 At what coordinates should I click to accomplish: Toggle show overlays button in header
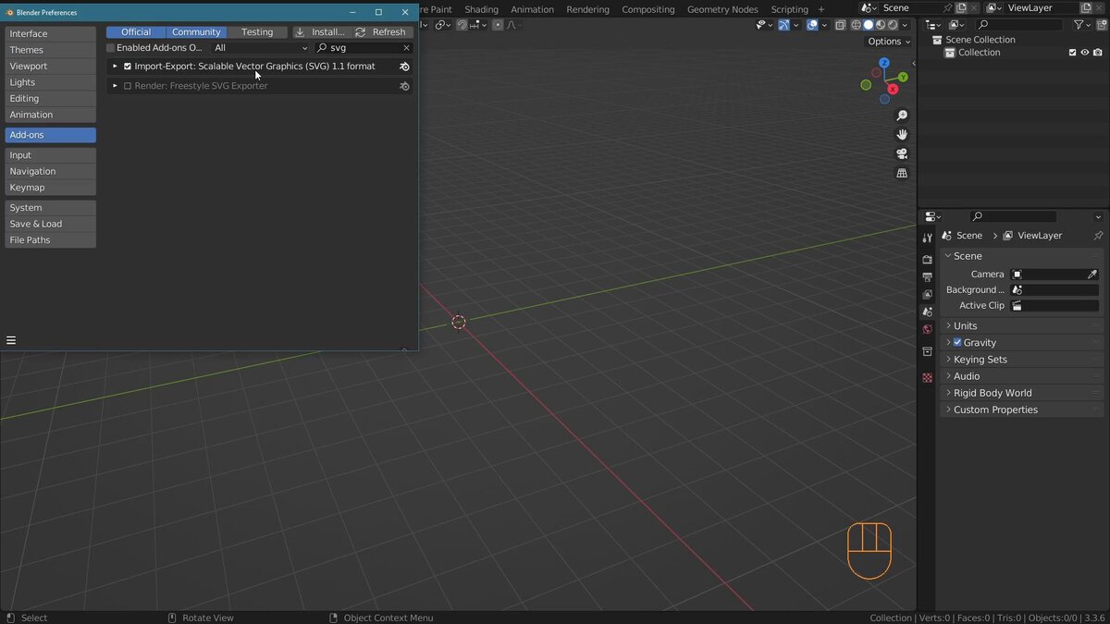[x=811, y=25]
